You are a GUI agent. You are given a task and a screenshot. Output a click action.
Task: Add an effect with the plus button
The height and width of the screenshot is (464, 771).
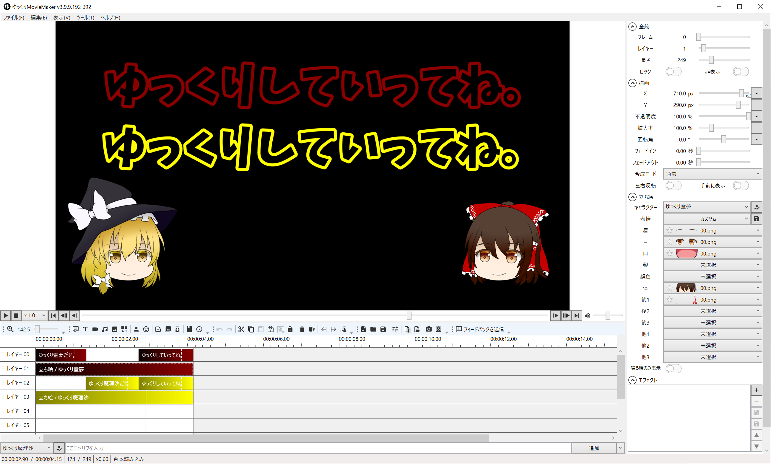point(756,390)
